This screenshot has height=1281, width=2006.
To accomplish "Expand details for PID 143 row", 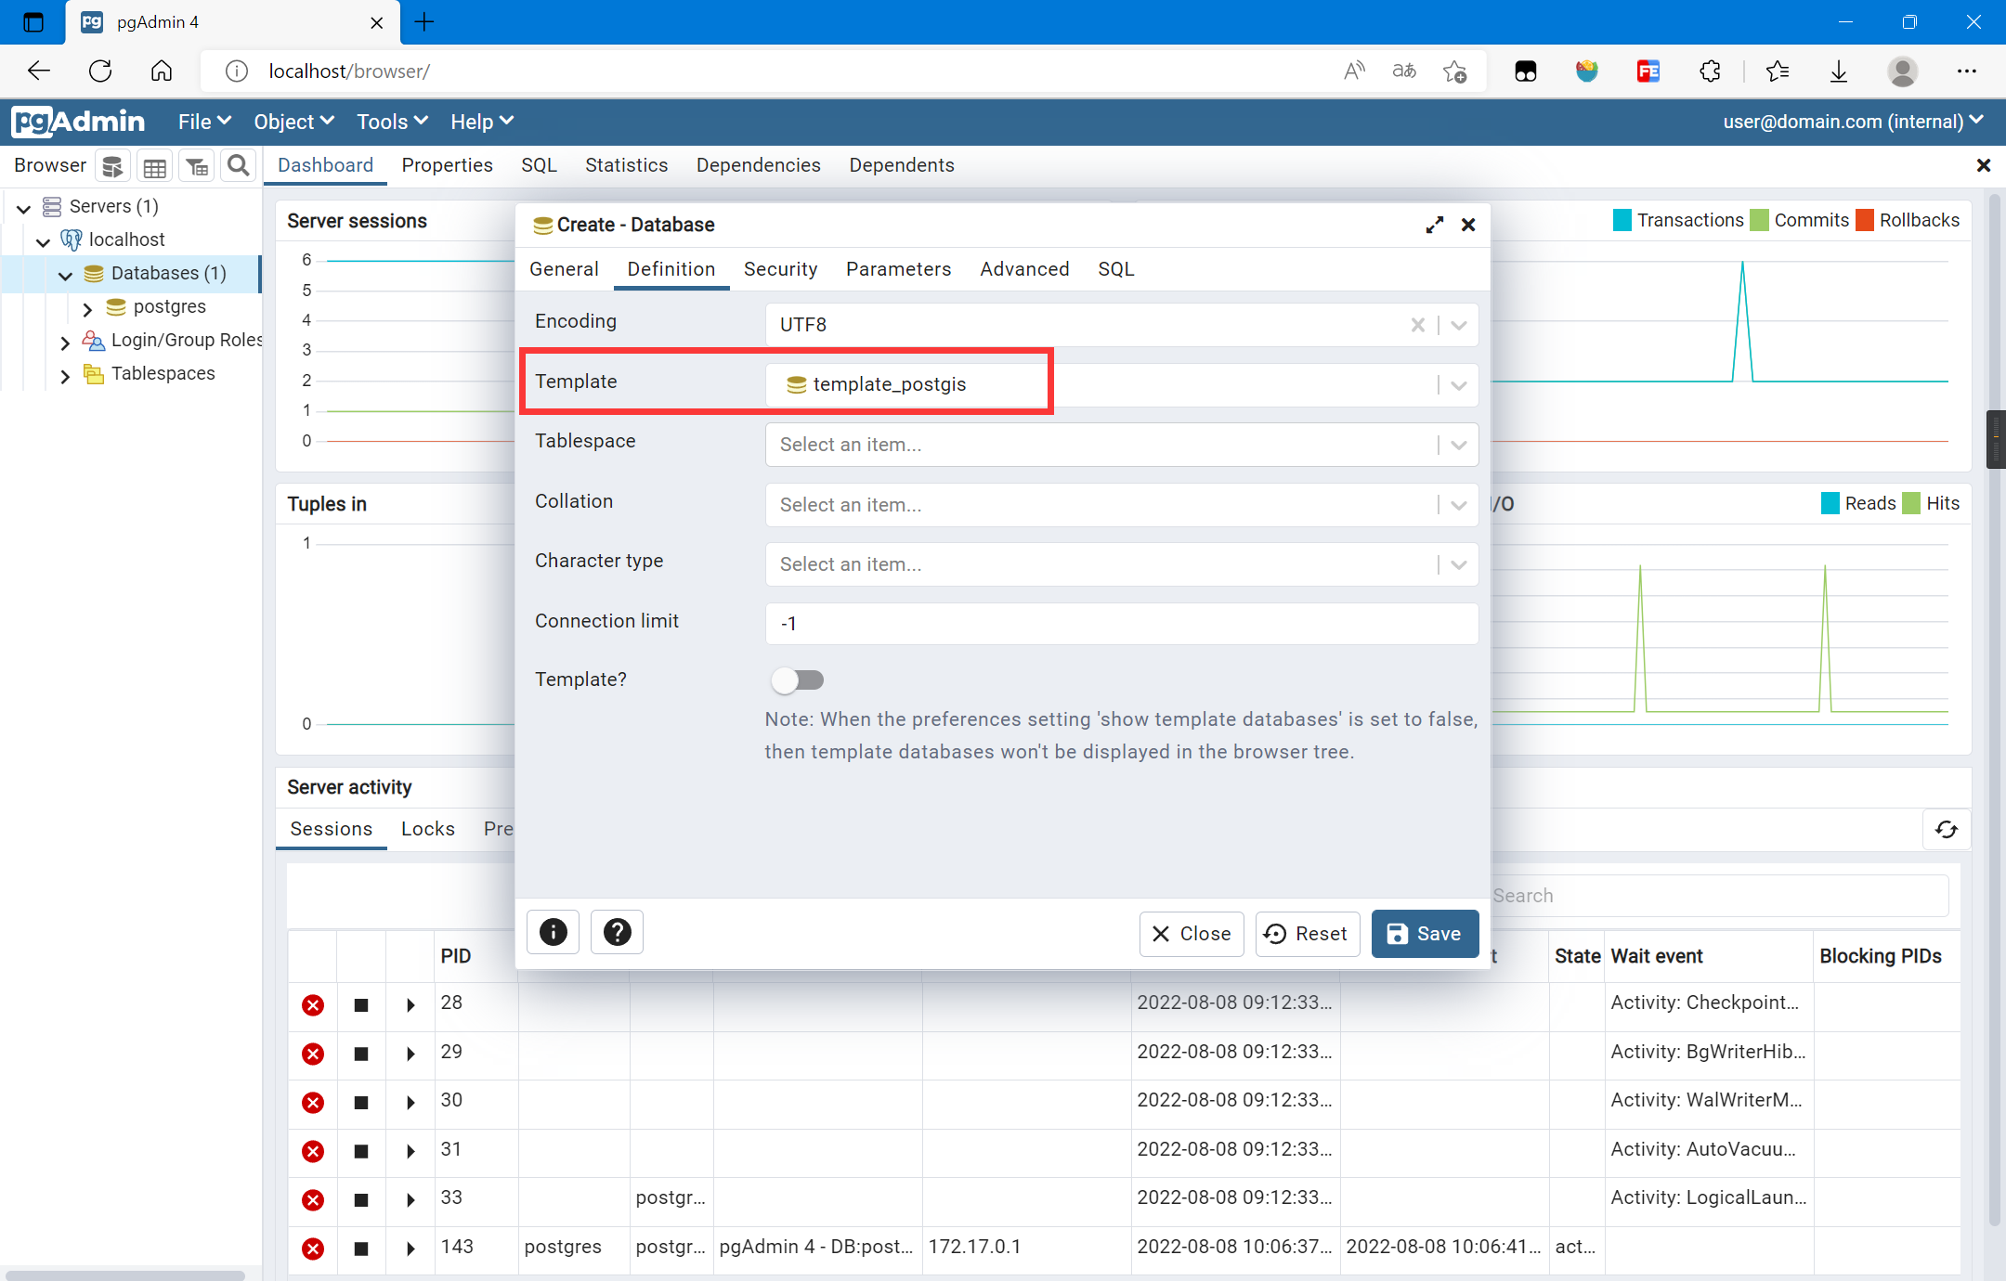I will (410, 1249).
